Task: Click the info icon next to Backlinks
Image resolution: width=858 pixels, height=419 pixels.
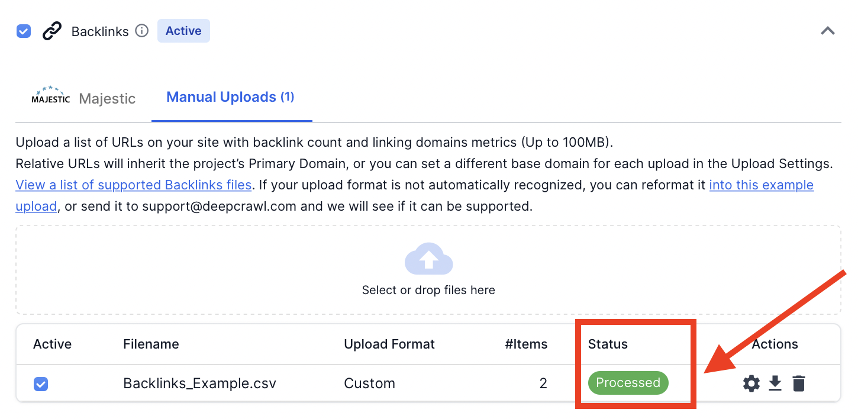Action: 142,31
